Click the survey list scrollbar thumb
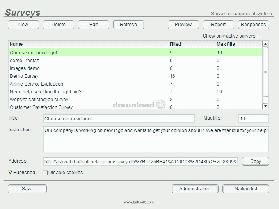The height and width of the screenshot is (209, 279). point(265,72)
